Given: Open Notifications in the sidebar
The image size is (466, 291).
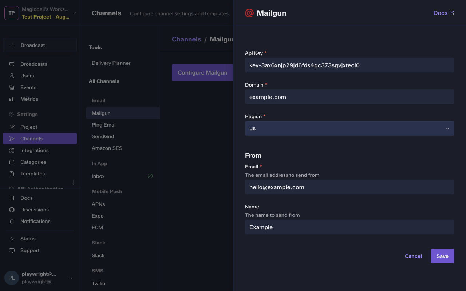Looking at the screenshot, I should [x=40, y=221].
